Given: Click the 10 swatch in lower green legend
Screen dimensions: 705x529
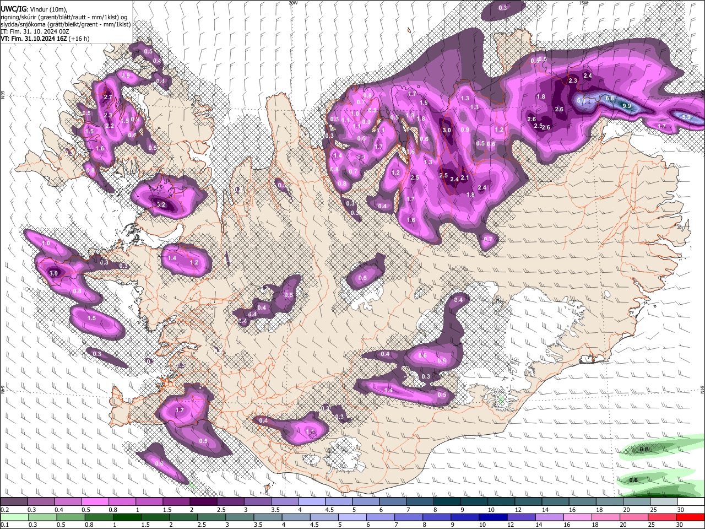Looking at the screenshot, I should click(493, 517).
